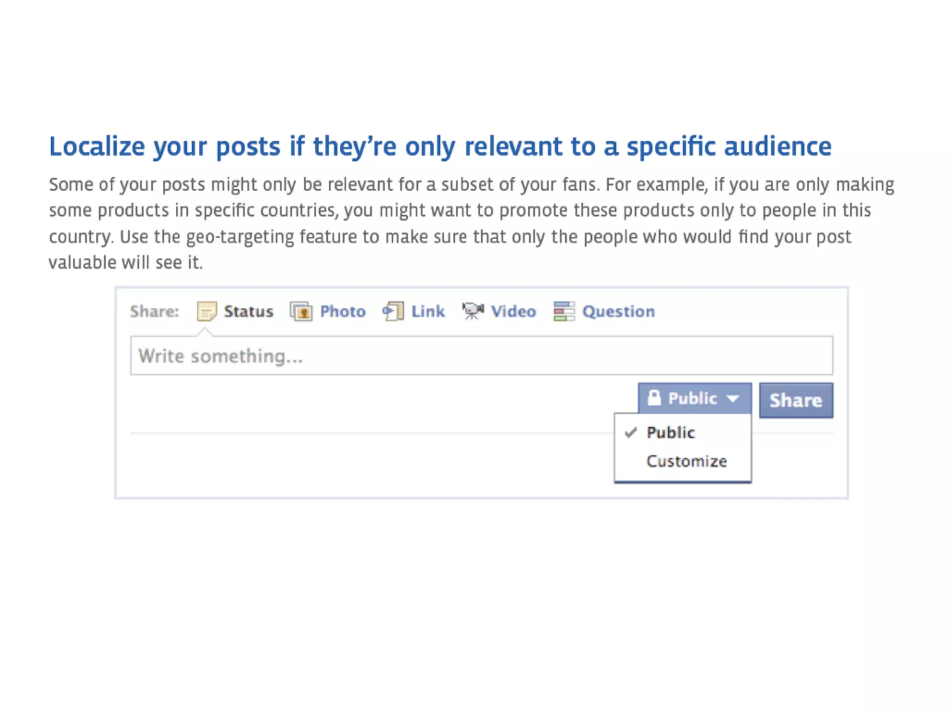Choose Public from the audience menu

point(671,432)
